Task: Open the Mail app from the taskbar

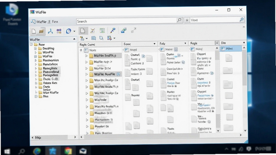Action: coord(83,151)
